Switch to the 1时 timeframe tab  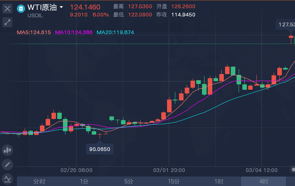[219, 181]
